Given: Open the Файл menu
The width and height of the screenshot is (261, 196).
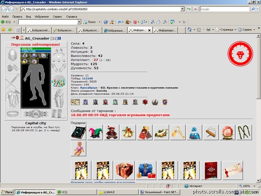Looking at the screenshot, I should point(5,17).
